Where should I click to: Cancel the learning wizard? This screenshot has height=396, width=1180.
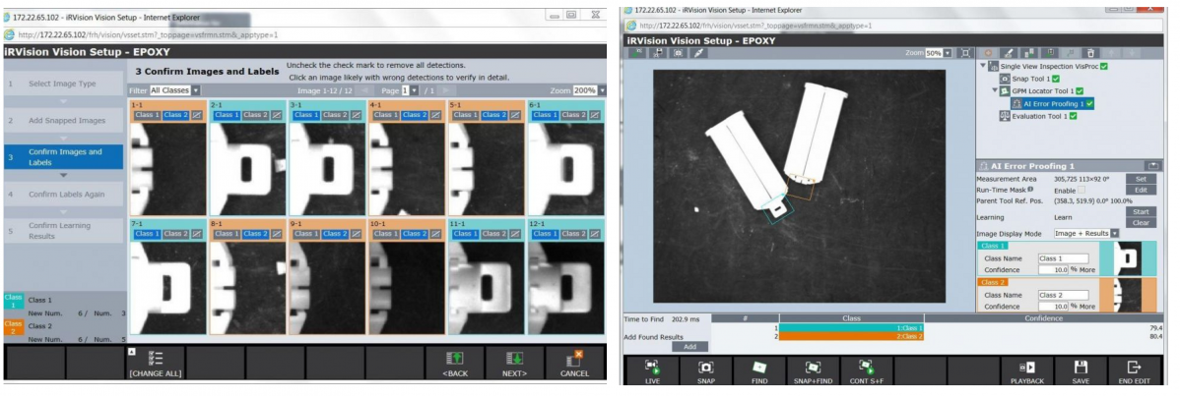575,363
